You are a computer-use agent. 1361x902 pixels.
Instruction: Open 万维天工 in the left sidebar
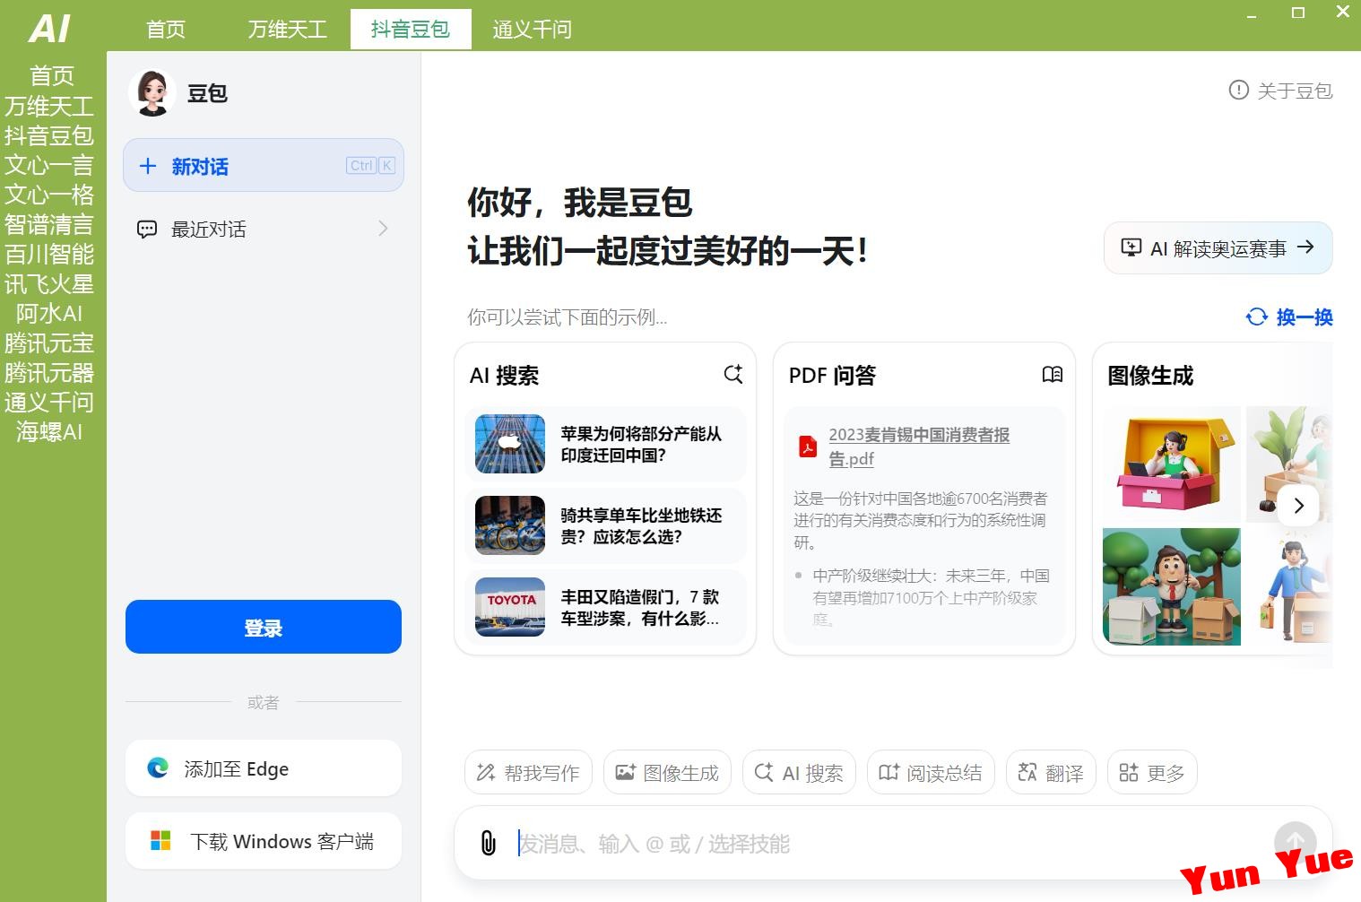[x=49, y=106]
